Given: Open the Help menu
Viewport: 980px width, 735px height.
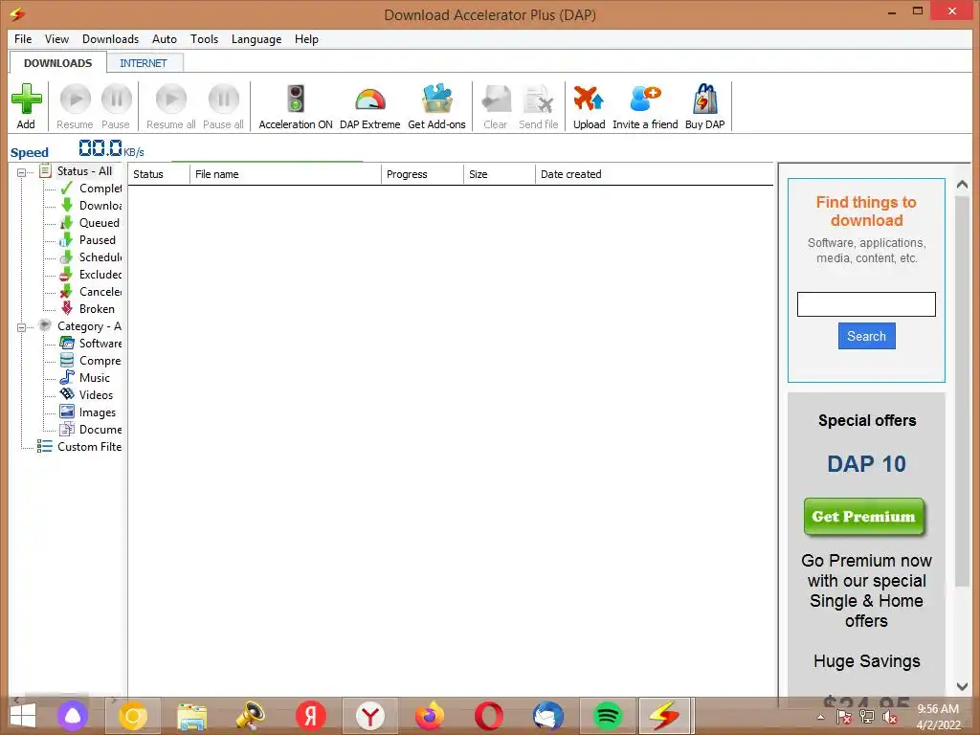Looking at the screenshot, I should (x=306, y=38).
